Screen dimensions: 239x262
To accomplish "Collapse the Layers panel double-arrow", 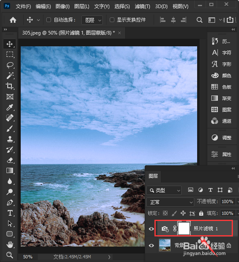I will [x=233, y=168].
